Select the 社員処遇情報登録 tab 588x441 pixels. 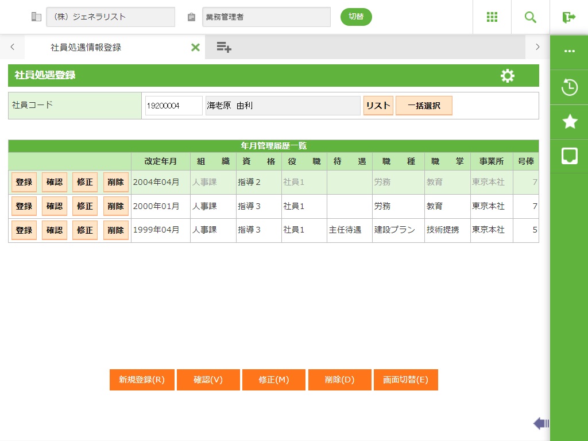pos(86,48)
